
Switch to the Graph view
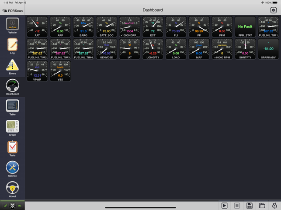[12, 128]
